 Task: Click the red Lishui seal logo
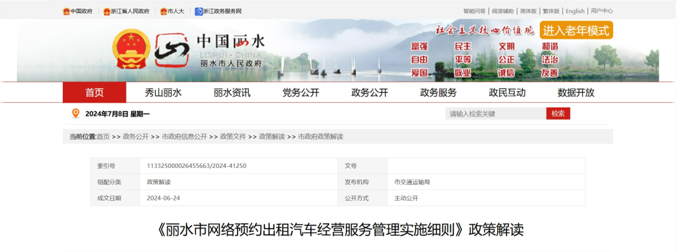click(x=172, y=50)
